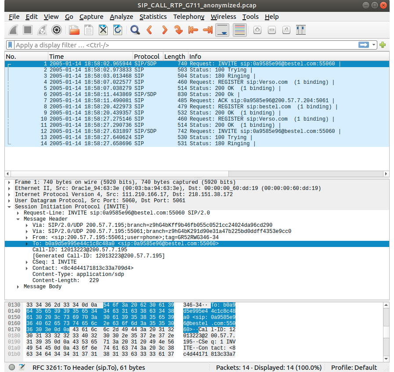Image resolution: width=394 pixels, height=372 pixels.
Task: Toggle auto-scroll during live capture
Action: click(x=222, y=30)
